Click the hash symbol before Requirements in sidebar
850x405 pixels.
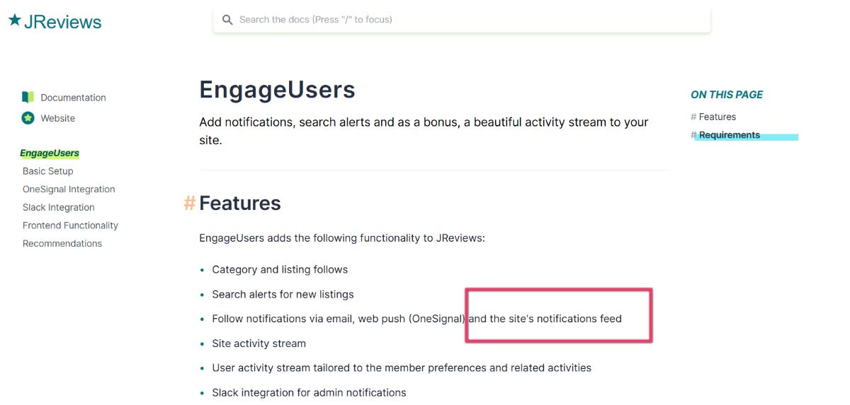693,135
